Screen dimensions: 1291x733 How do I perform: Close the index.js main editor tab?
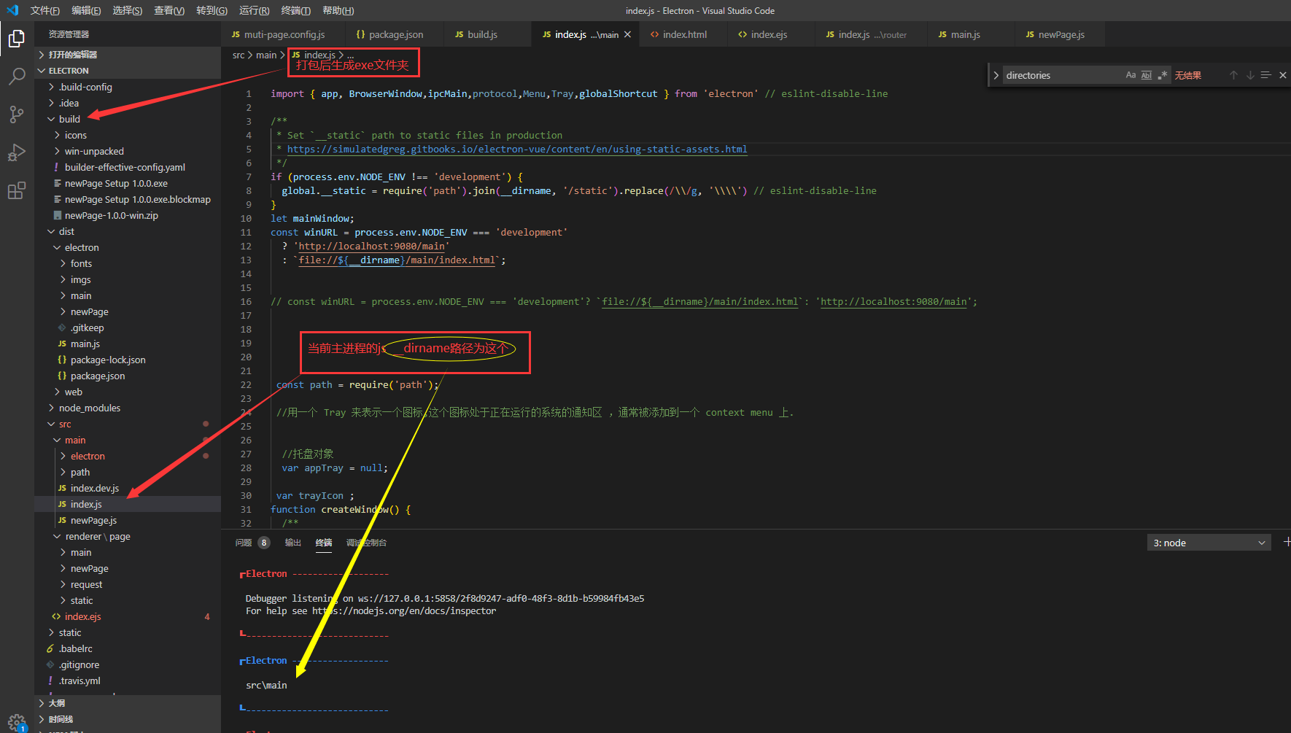(627, 34)
